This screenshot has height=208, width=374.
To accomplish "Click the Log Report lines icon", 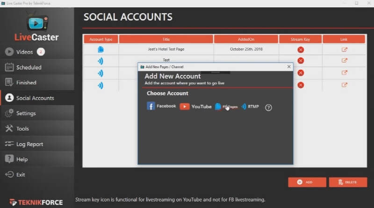I will (9, 144).
